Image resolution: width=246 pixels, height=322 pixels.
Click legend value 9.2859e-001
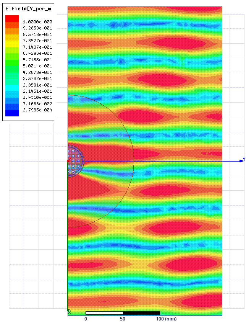click(x=37, y=28)
